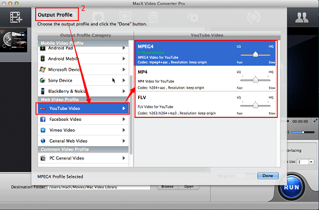The image size is (319, 210).
Task: Expand the Android Mobile arrow
Action: coord(124,59)
